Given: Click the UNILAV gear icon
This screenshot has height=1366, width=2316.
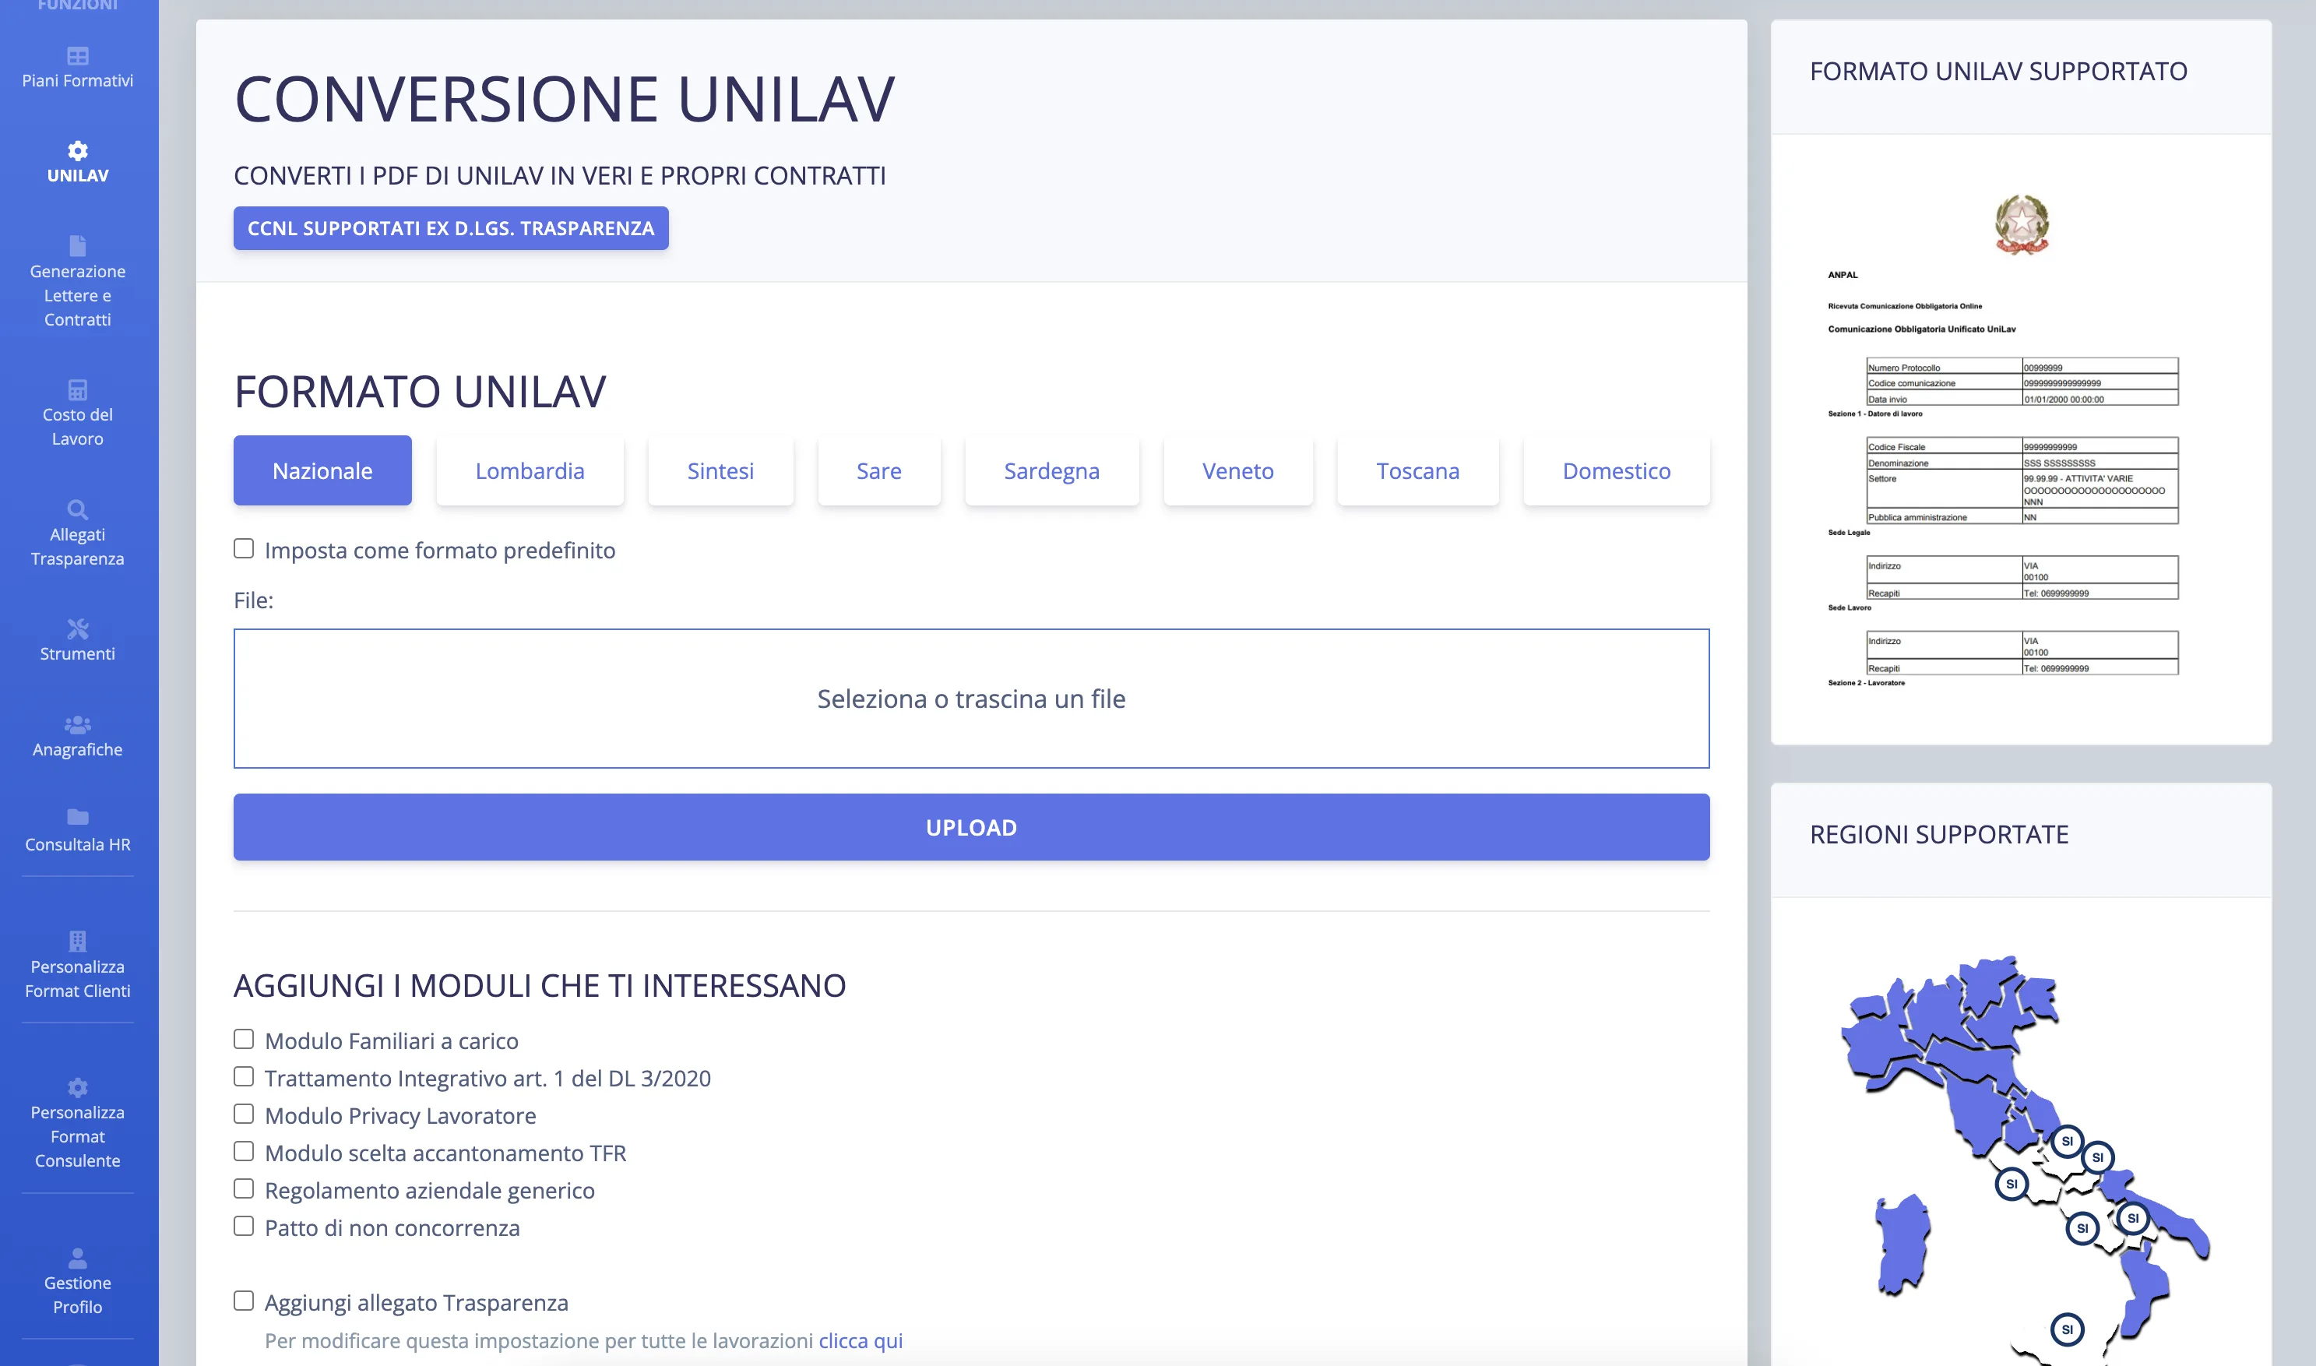Looking at the screenshot, I should (77, 150).
